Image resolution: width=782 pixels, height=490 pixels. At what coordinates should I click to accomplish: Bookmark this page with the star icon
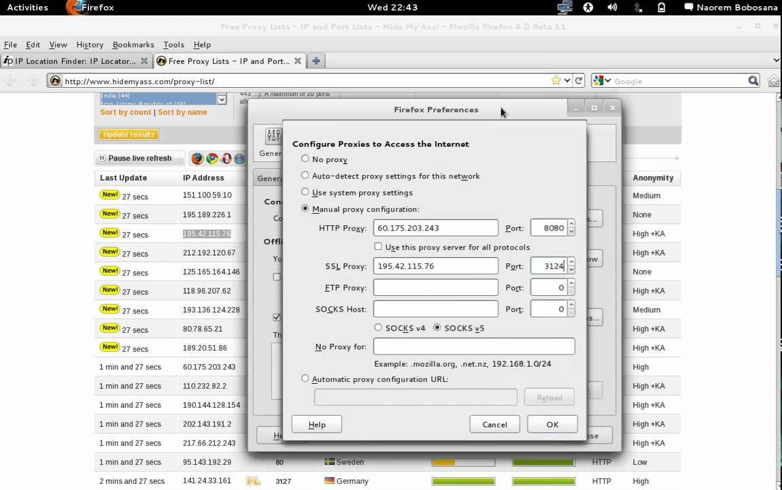point(556,80)
